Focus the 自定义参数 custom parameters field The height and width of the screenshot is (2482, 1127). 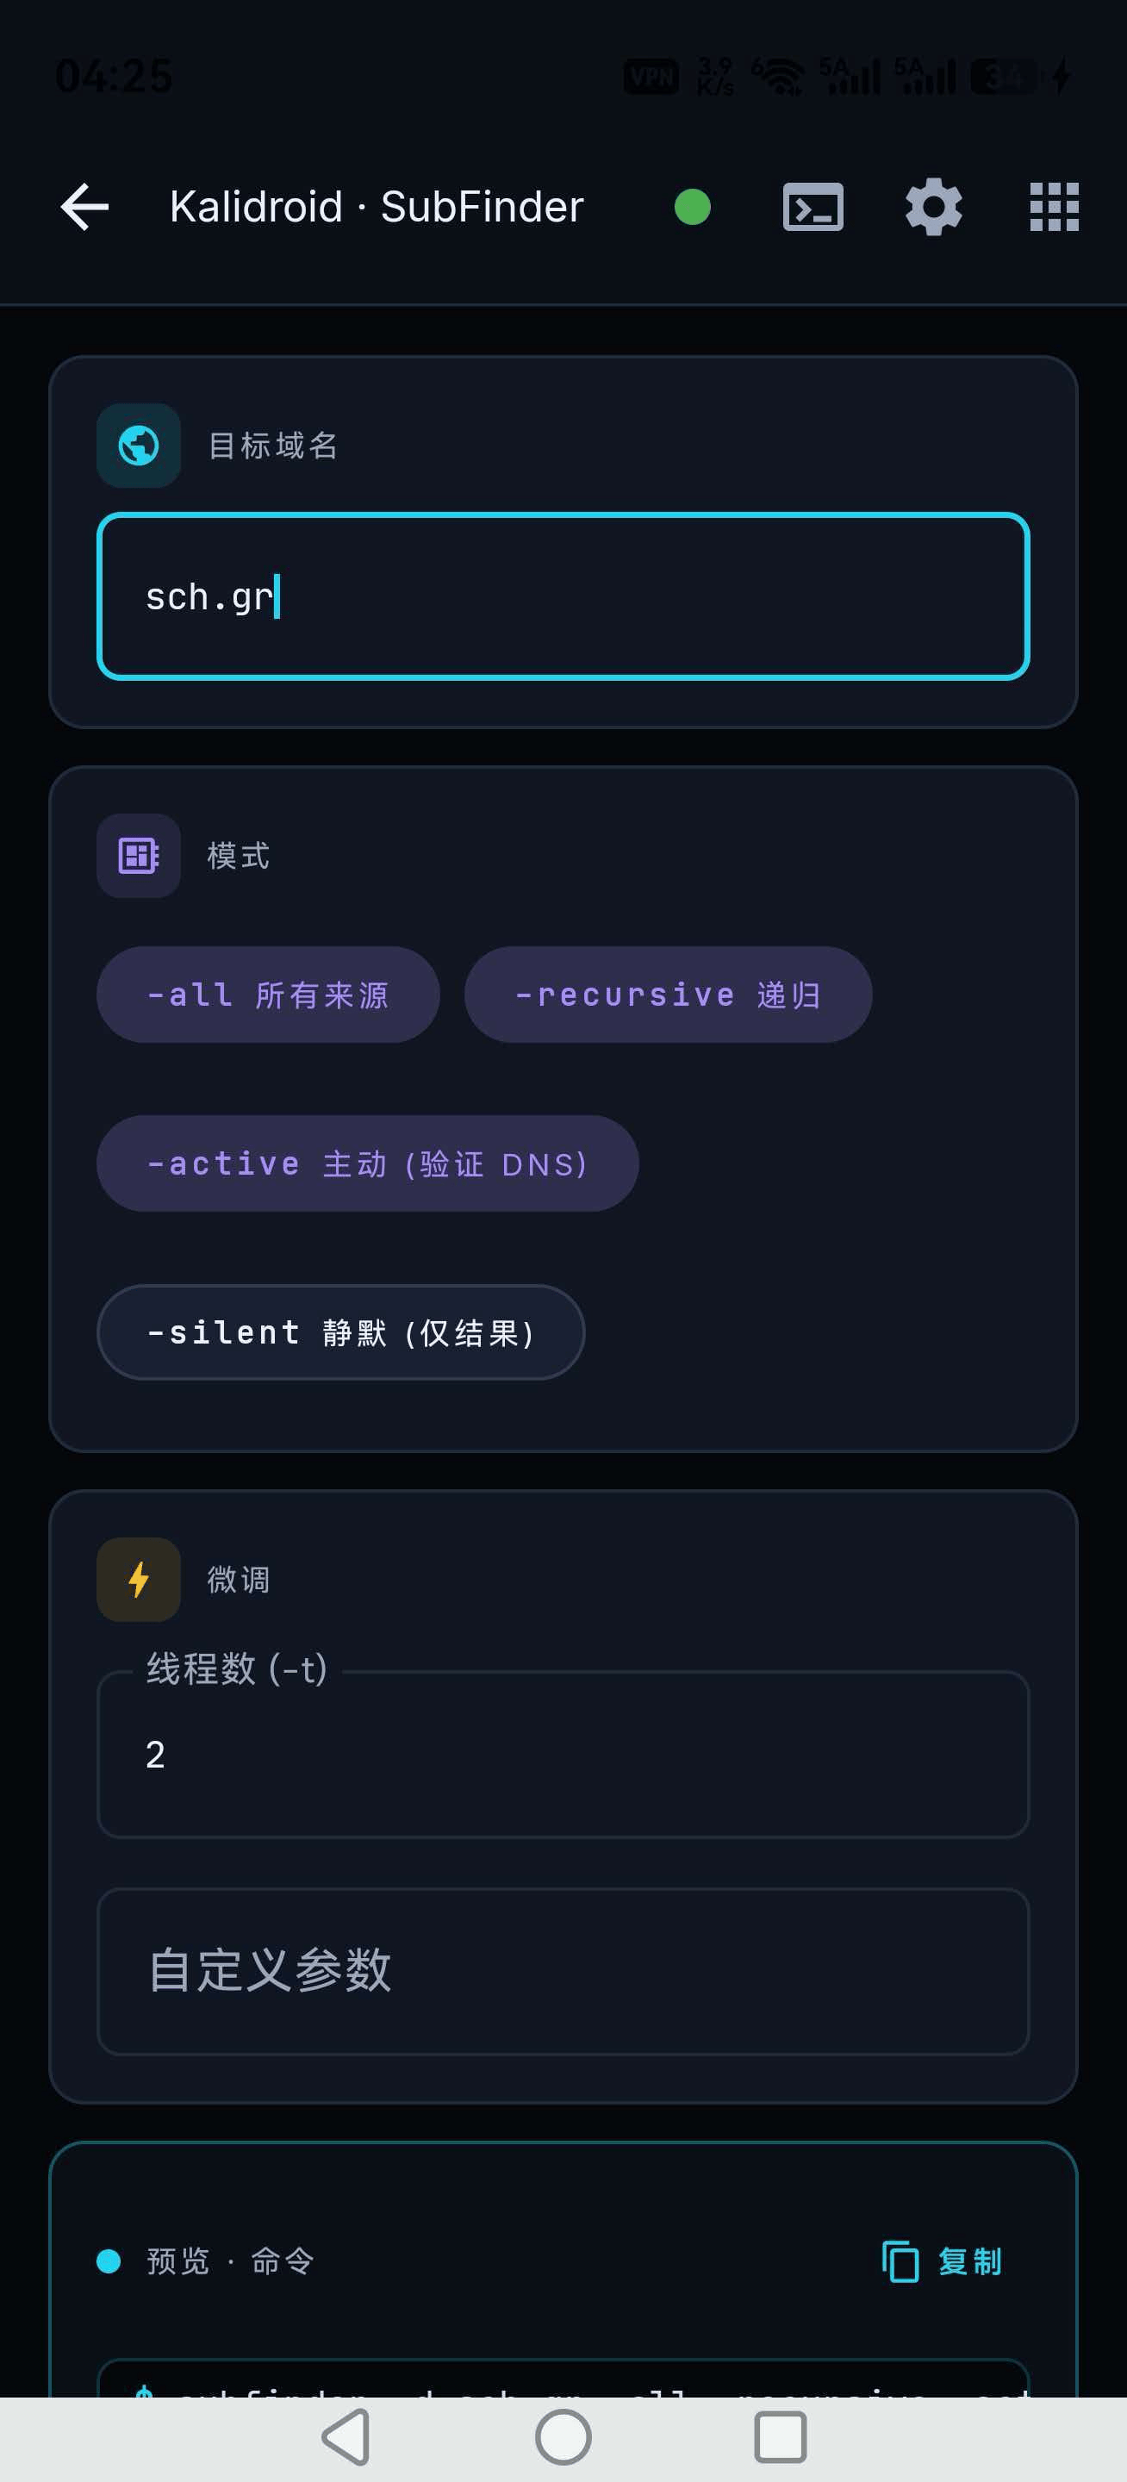pos(563,1970)
